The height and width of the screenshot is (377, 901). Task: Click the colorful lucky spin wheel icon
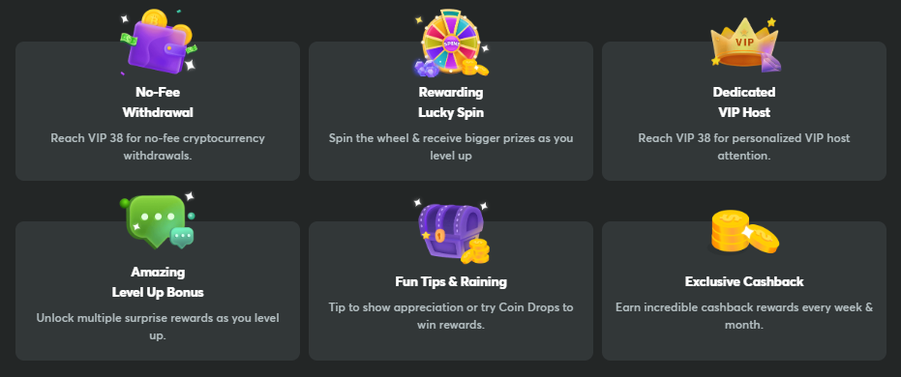451,43
